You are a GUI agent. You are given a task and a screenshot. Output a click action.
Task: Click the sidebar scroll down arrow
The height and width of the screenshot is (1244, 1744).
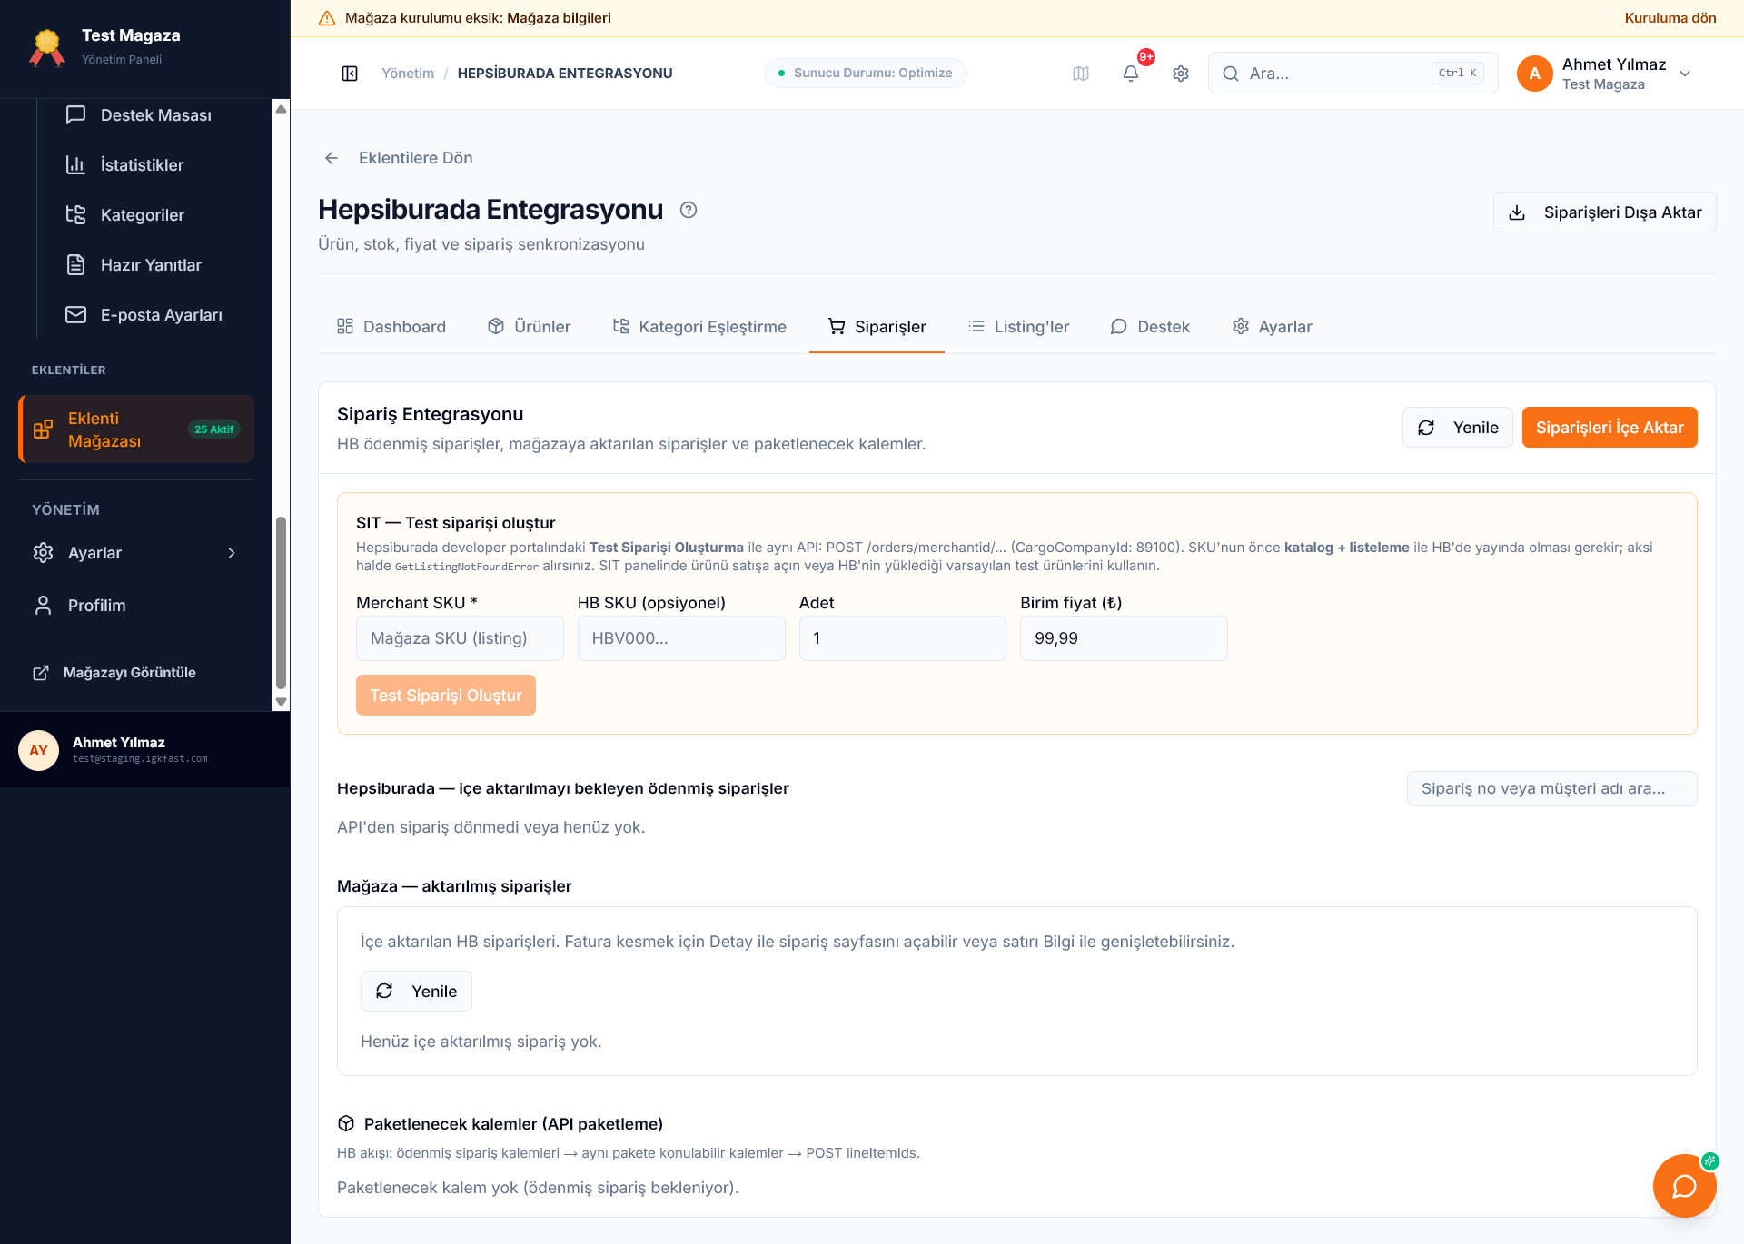281,702
